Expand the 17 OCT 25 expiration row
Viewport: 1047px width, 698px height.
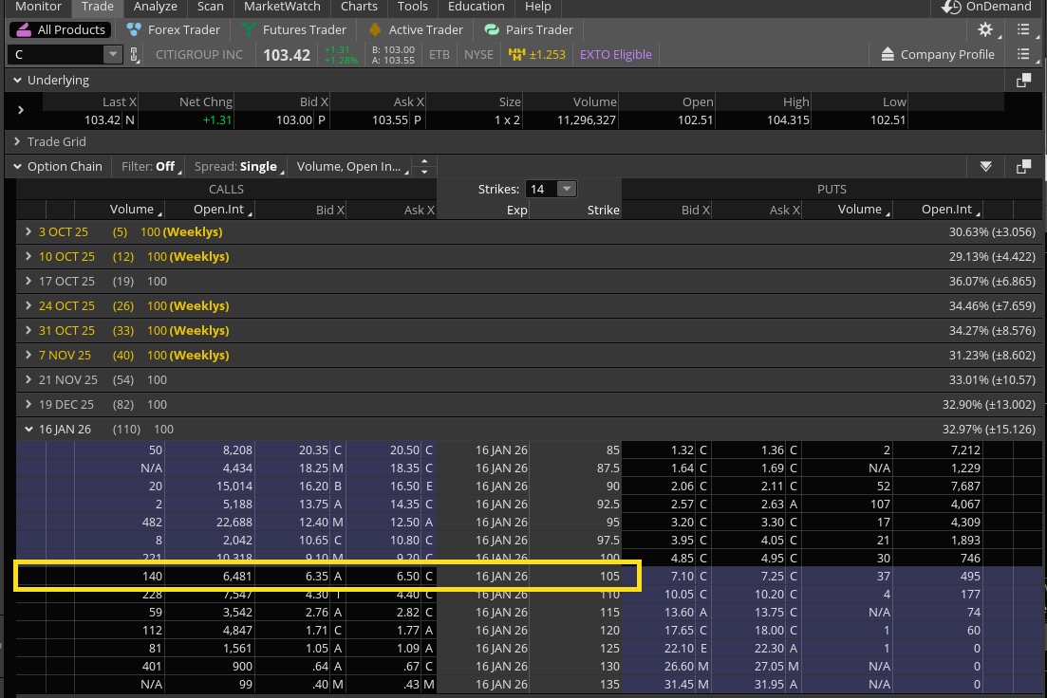coord(29,281)
